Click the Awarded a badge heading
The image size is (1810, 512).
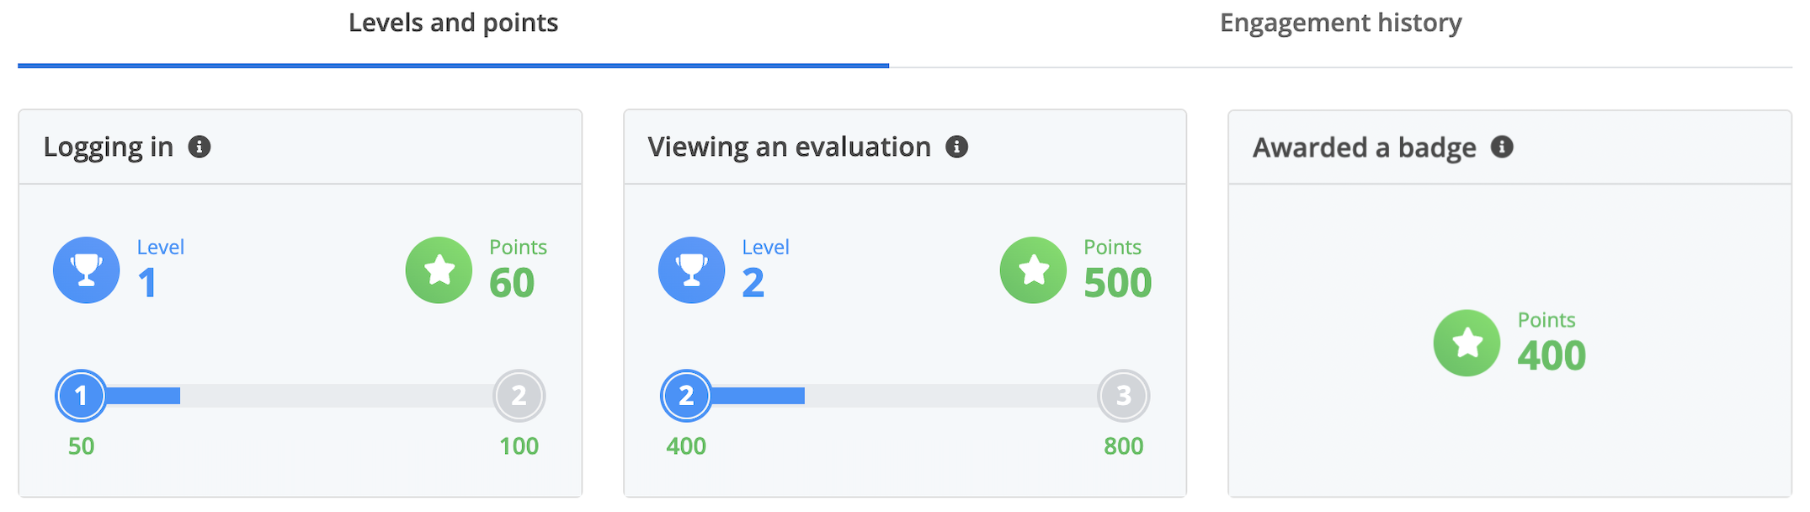click(1364, 148)
